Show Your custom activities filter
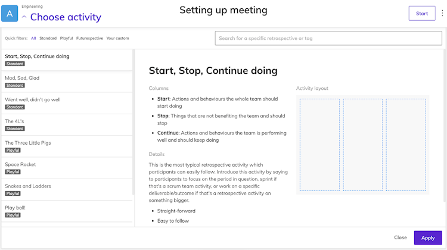This screenshot has width=447, height=250. point(117,39)
